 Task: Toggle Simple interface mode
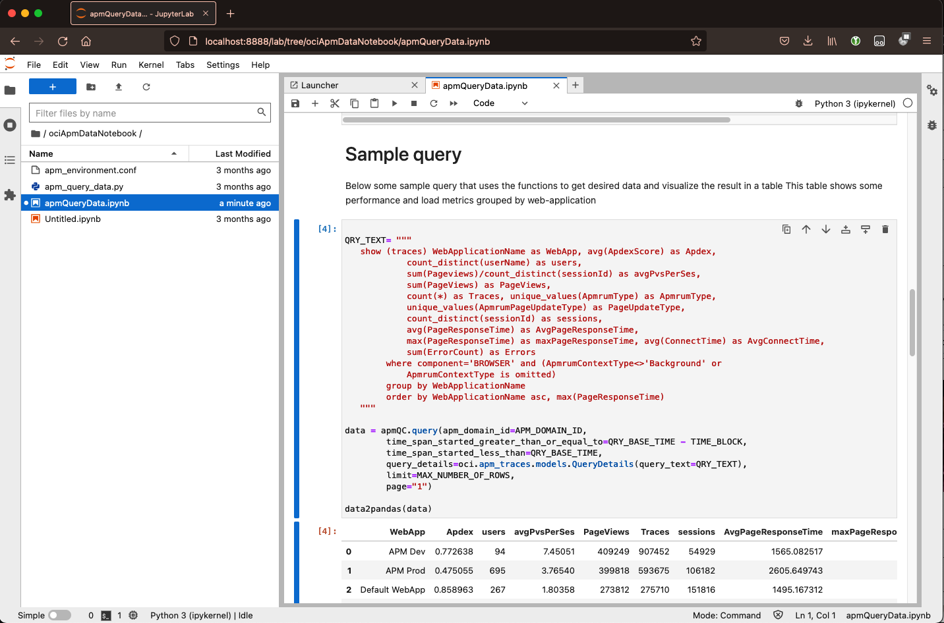pyautogui.click(x=60, y=614)
